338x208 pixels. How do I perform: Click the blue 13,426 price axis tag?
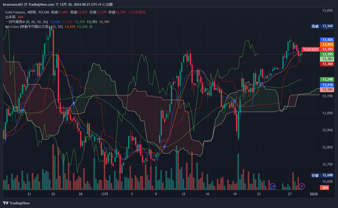point(327,40)
